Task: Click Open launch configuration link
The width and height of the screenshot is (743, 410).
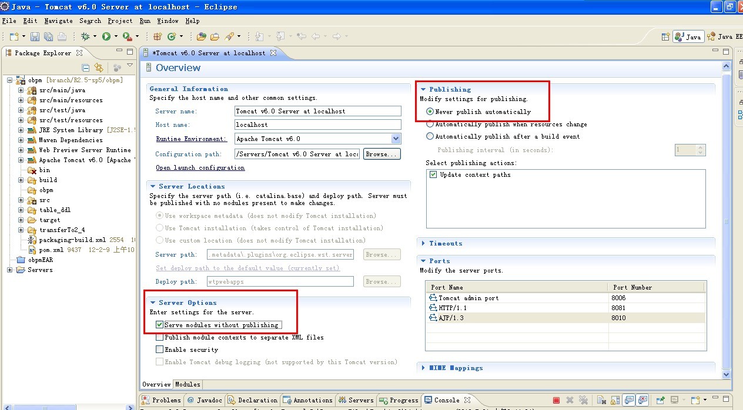Action: tap(200, 167)
